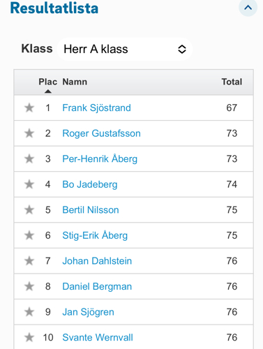Open Frank Sjöstrand's player link

96,107
